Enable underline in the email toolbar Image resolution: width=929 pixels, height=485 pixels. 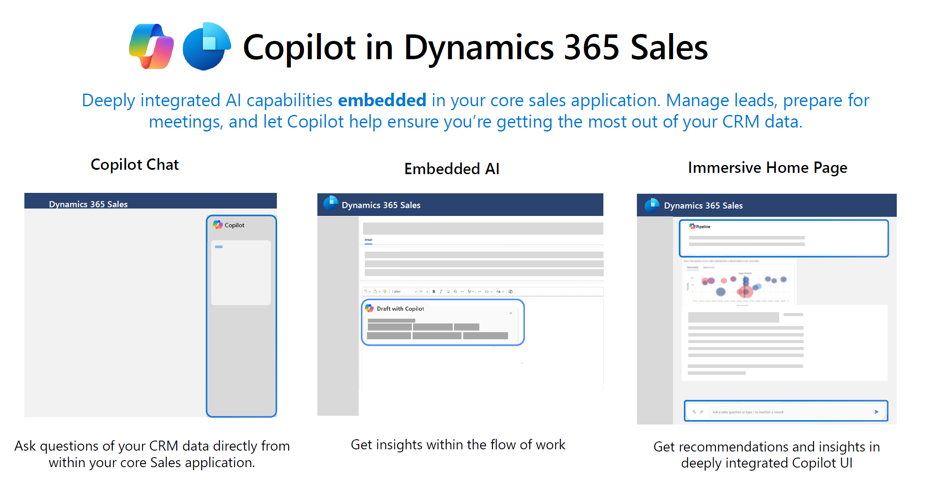pyautogui.click(x=448, y=292)
